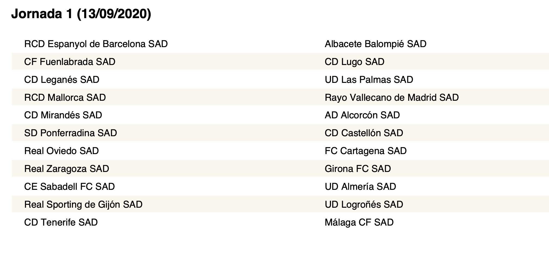The image size is (549, 254).
Task: Click AD Alcorcón SAD team
Action: click(x=362, y=115)
